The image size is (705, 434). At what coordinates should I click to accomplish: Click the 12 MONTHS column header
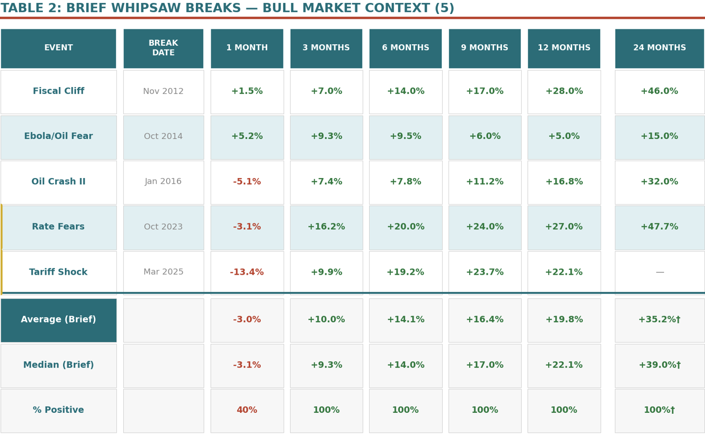[564, 48]
